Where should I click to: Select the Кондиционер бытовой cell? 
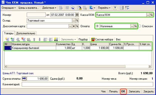pos(34,48)
